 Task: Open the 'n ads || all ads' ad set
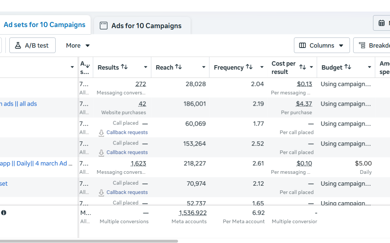click(x=18, y=104)
